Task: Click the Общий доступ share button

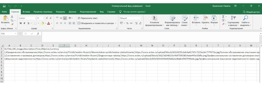Action: [x=251, y=12]
